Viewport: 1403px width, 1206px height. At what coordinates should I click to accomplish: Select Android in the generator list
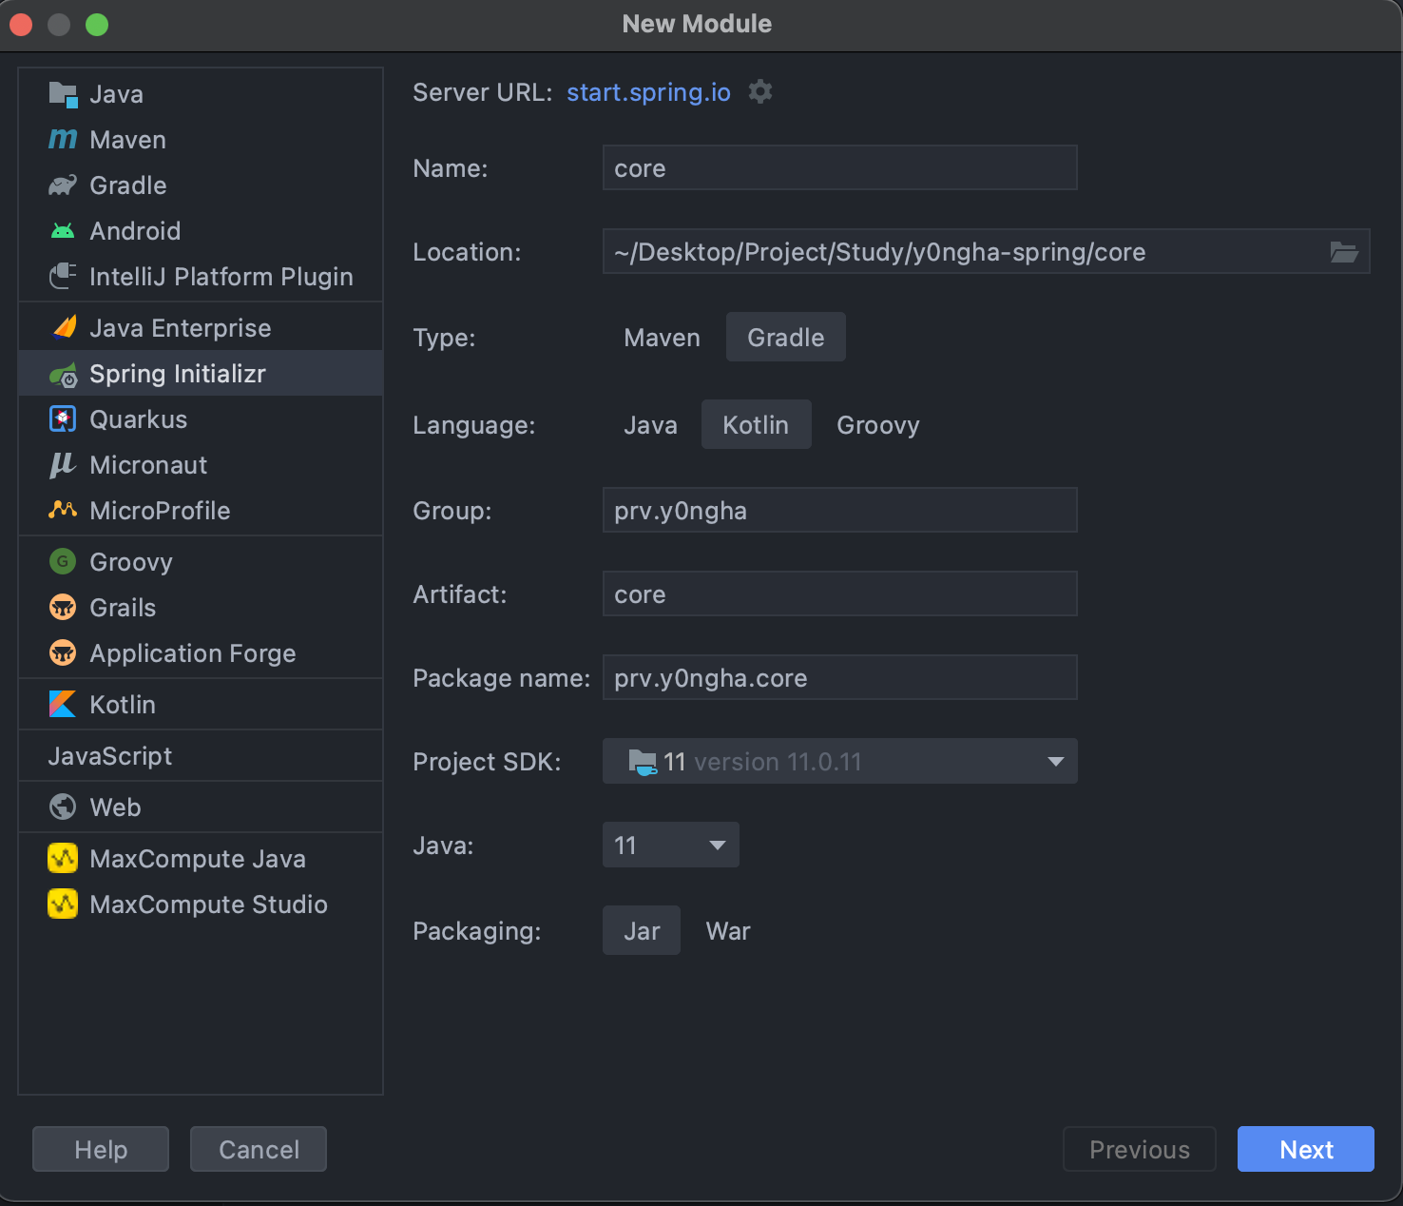[201, 231]
